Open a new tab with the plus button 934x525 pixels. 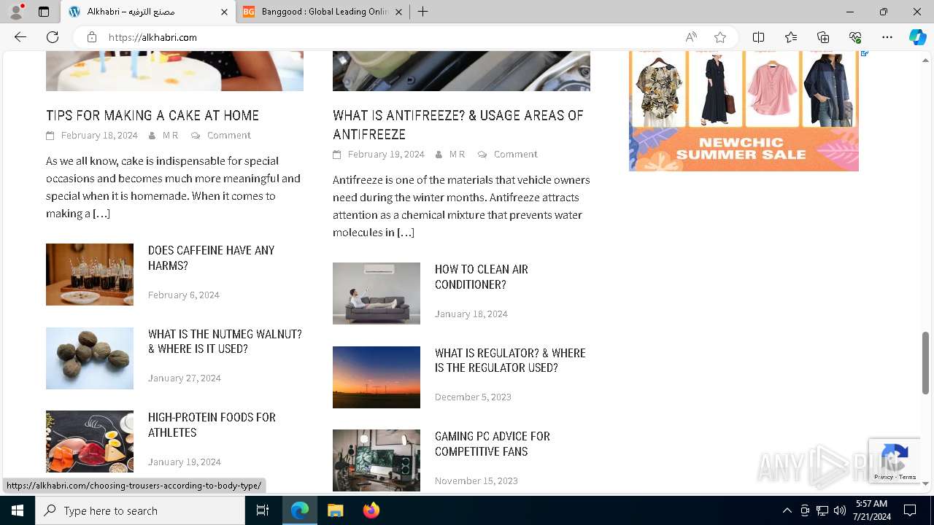(423, 12)
